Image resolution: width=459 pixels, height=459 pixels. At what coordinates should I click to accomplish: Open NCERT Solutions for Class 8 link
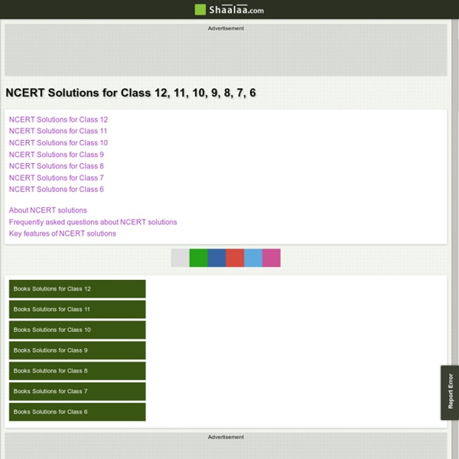click(x=56, y=166)
